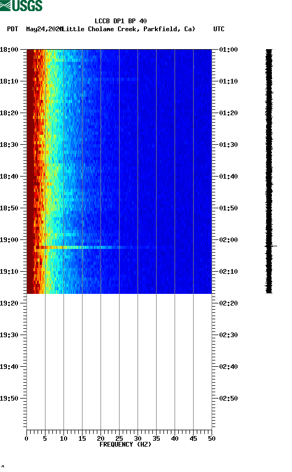Click the 02:10 UTC time label
Image resolution: width=292 pixels, height=472 pixels.
point(229,272)
